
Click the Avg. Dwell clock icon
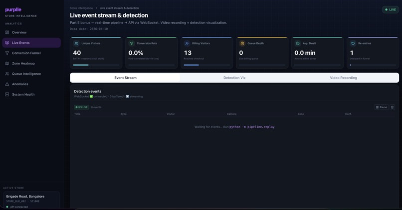[x=298, y=43]
